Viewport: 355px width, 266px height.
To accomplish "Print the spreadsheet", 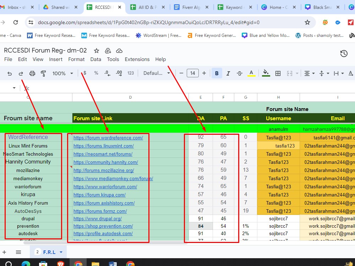I will tap(32, 73).
